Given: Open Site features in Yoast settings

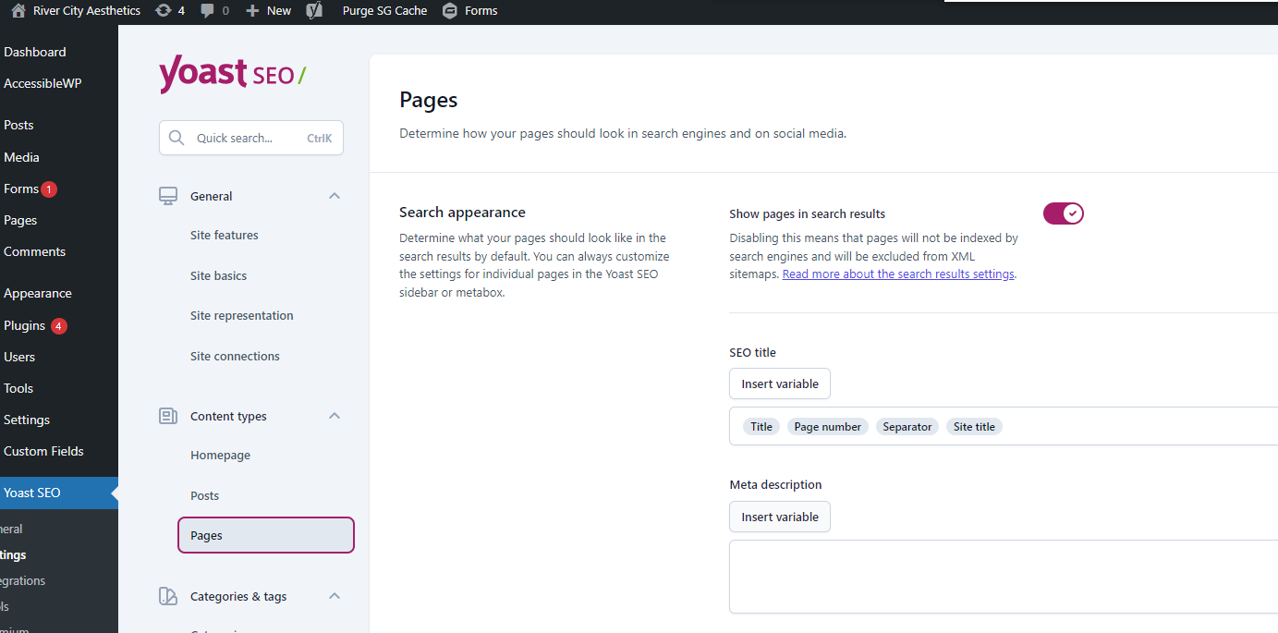Looking at the screenshot, I should [x=224, y=236].
